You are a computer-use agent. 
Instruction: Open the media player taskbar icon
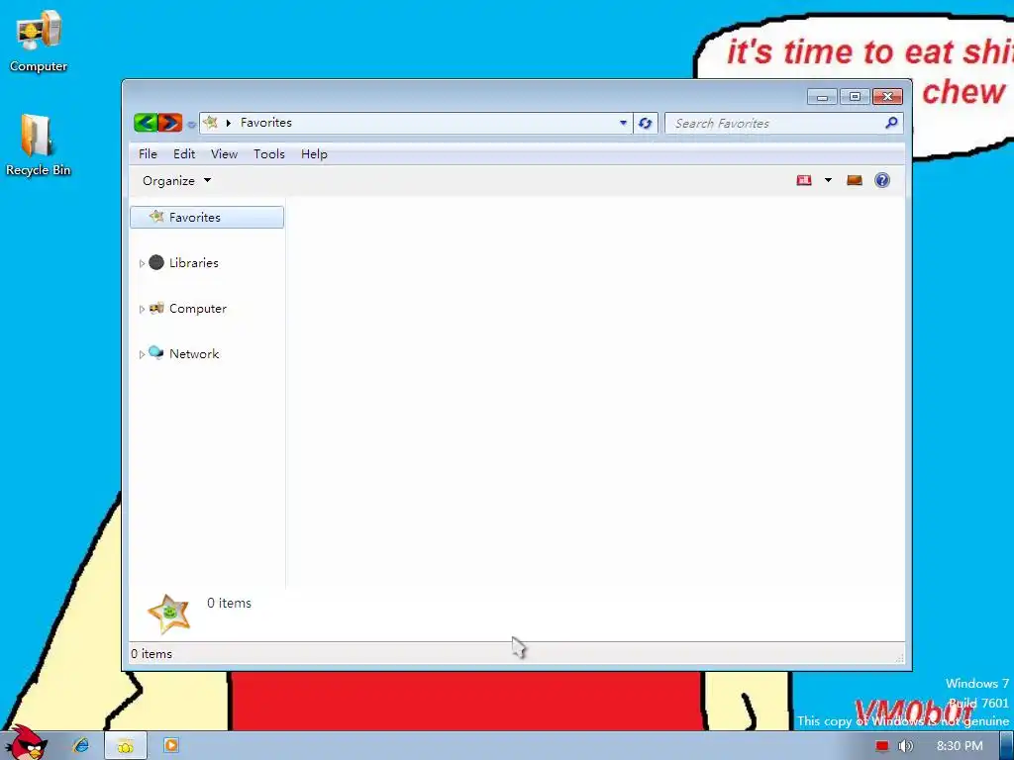click(170, 745)
